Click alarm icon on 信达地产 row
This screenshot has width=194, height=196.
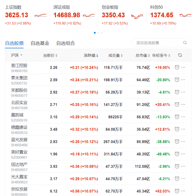177,166
